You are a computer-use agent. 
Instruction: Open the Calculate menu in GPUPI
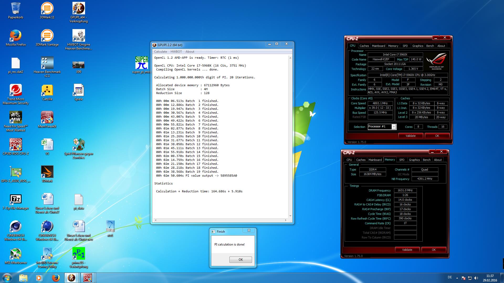160,52
